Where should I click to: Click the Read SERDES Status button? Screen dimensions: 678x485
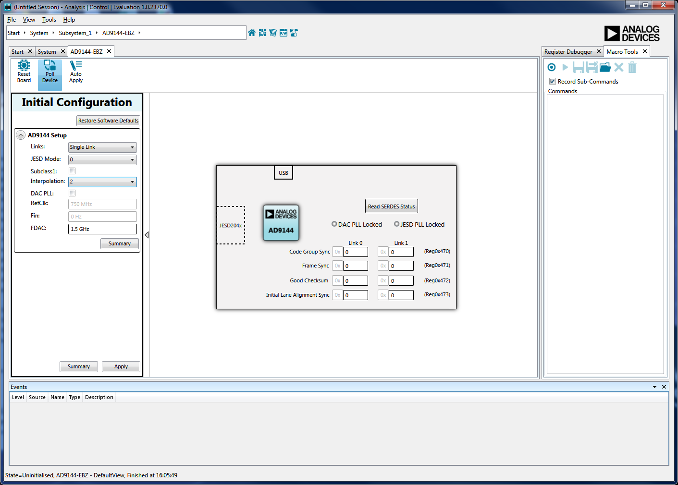(391, 206)
